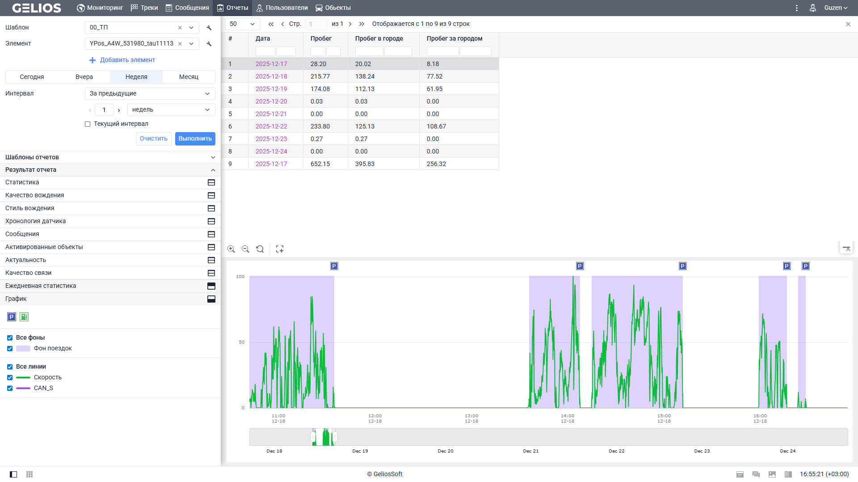Open the Мониторинг menu item
Screen dimensions: 858x482
coord(100,8)
